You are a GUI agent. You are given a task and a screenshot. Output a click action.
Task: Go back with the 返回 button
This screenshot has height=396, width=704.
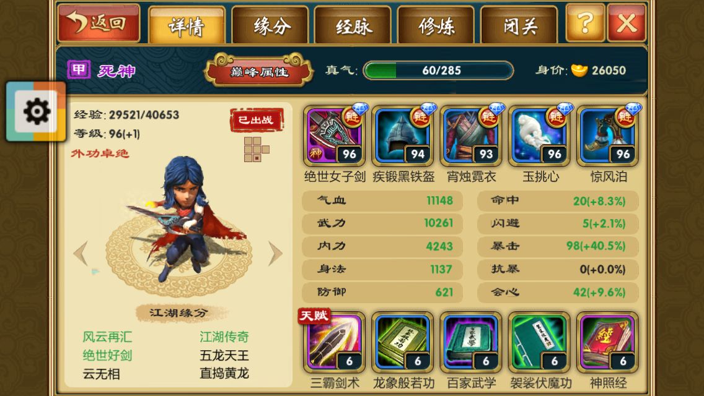click(99, 22)
